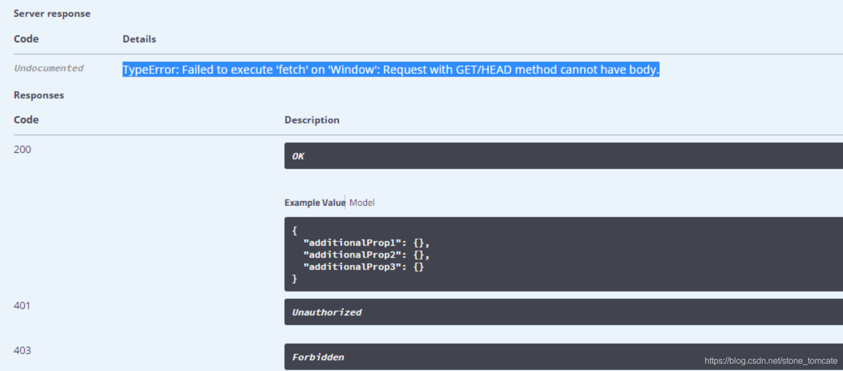Viewport: 843px width, 371px height.
Task: Click the 403 response code
Action: point(22,350)
